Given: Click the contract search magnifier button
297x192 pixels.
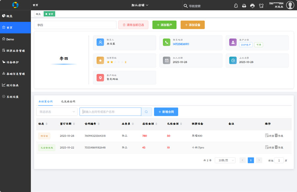Looking at the screenshot, I should 147,112.
